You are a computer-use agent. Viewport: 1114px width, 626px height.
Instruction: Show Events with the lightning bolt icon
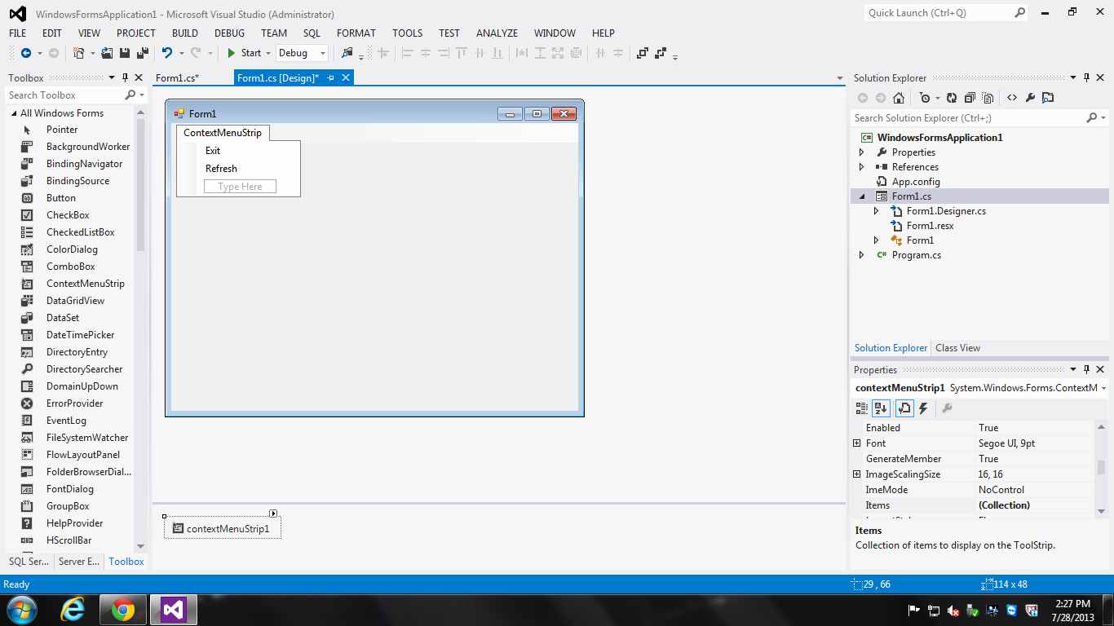923,408
